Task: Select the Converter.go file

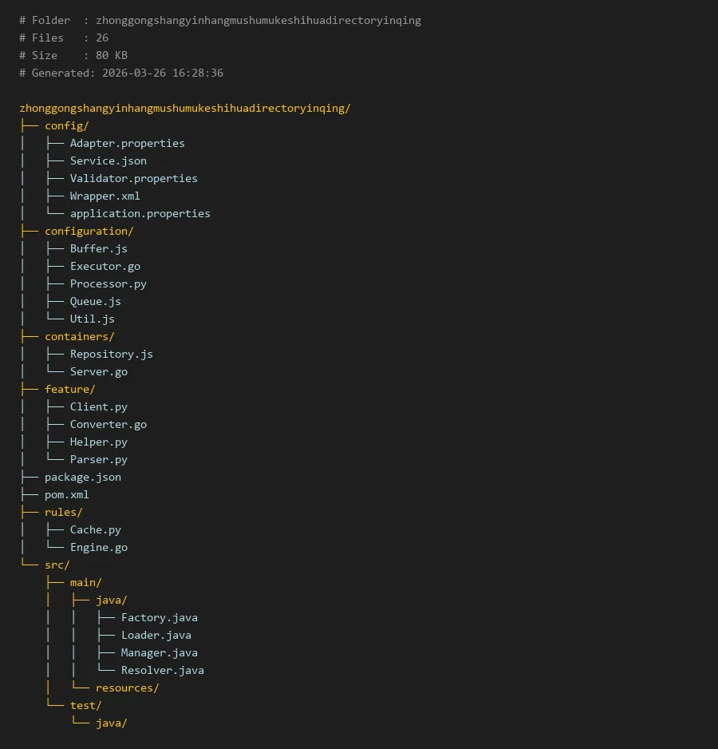Action: (108, 424)
